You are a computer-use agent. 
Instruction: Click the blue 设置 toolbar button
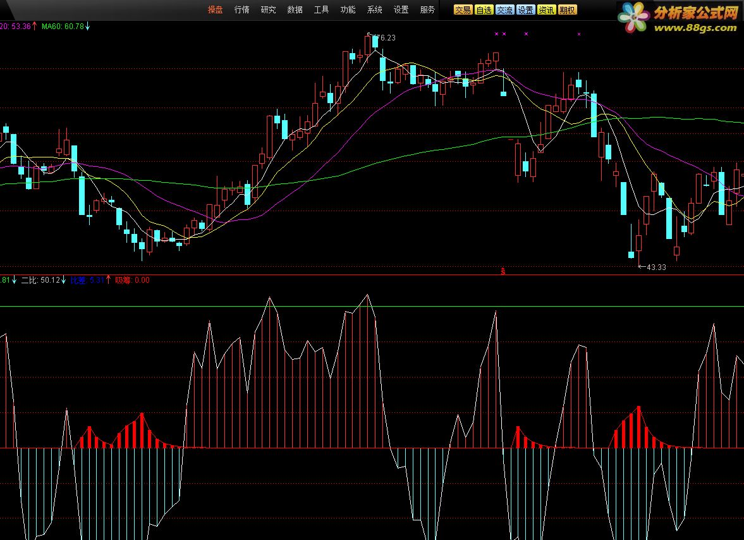point(526,10)
